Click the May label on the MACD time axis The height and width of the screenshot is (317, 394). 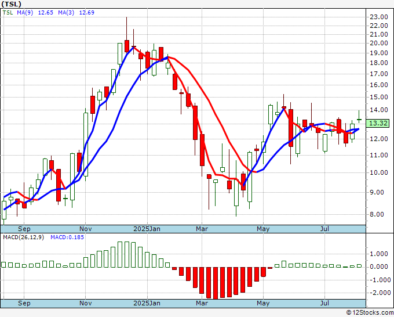pyautogui.click(x=263, y=303)
